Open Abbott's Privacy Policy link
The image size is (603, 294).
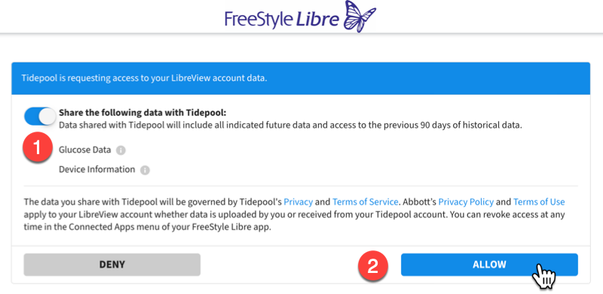click(466, 202)
